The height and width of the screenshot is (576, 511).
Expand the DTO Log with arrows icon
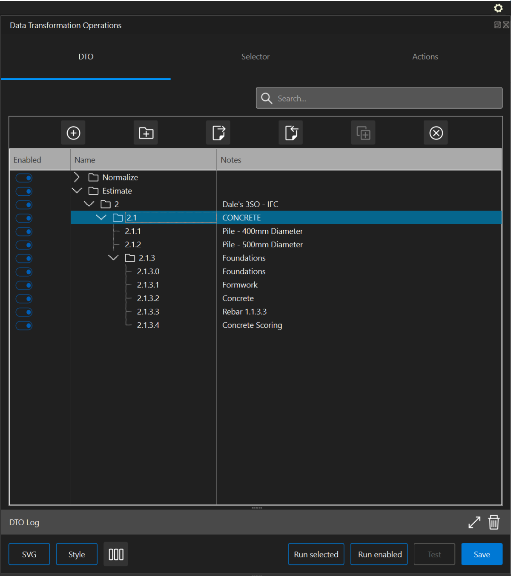(474, 522)
